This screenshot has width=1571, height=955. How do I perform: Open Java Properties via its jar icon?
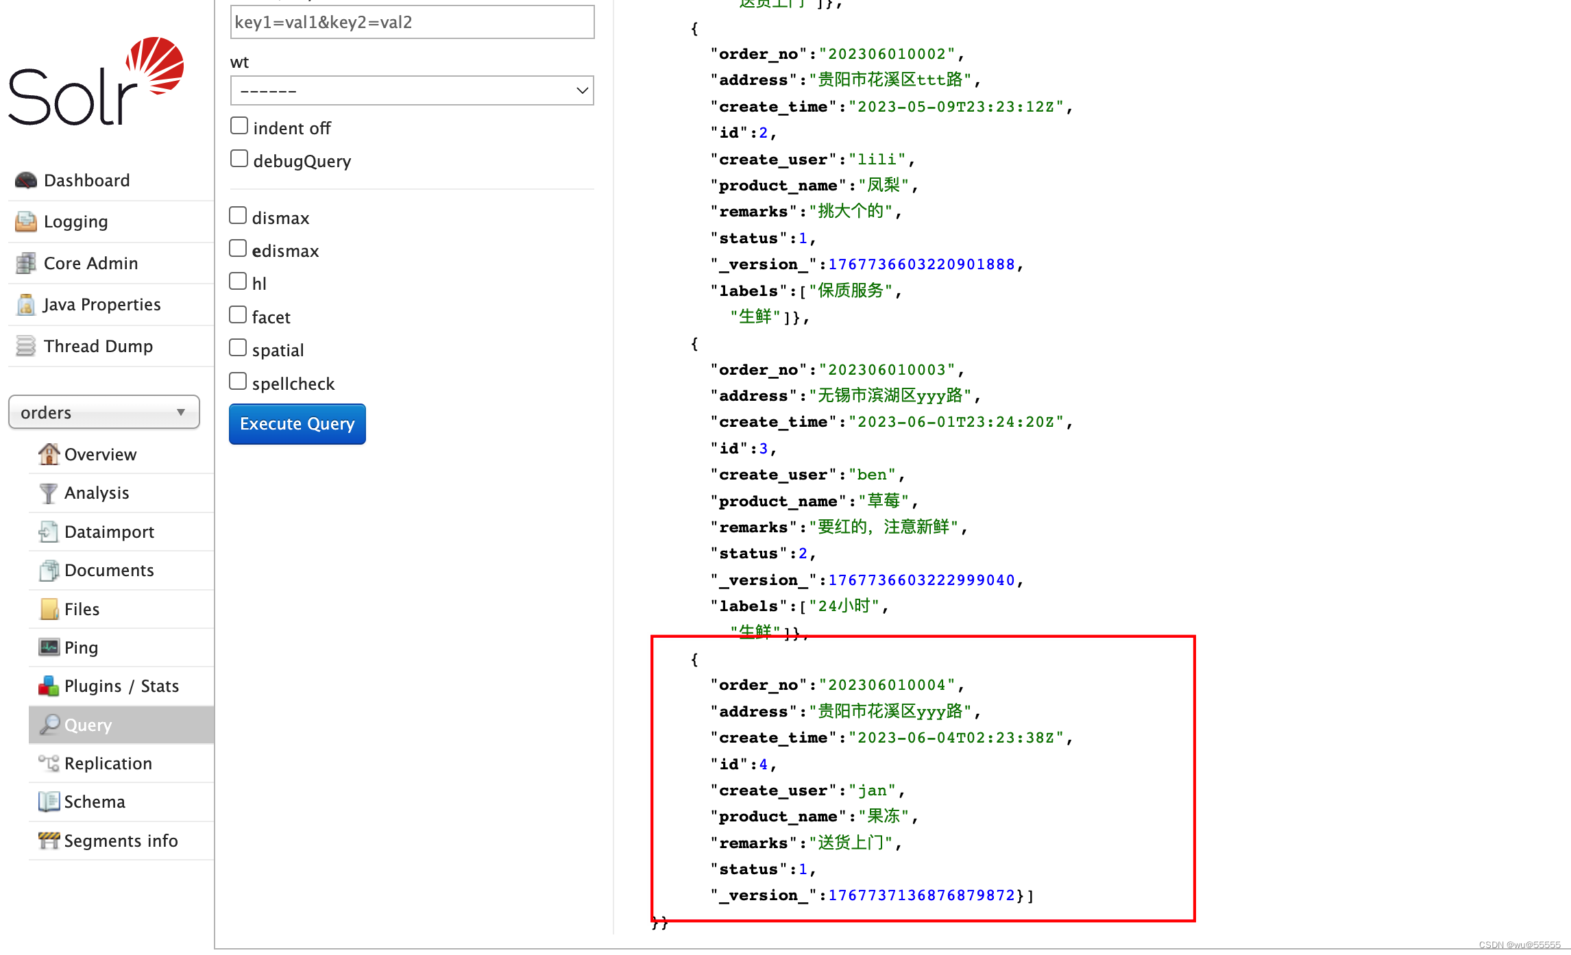click(25, 304)
